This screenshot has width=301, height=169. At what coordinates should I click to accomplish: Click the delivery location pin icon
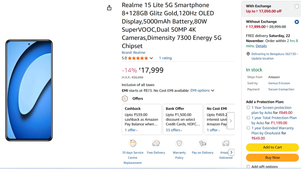point(248,54)
